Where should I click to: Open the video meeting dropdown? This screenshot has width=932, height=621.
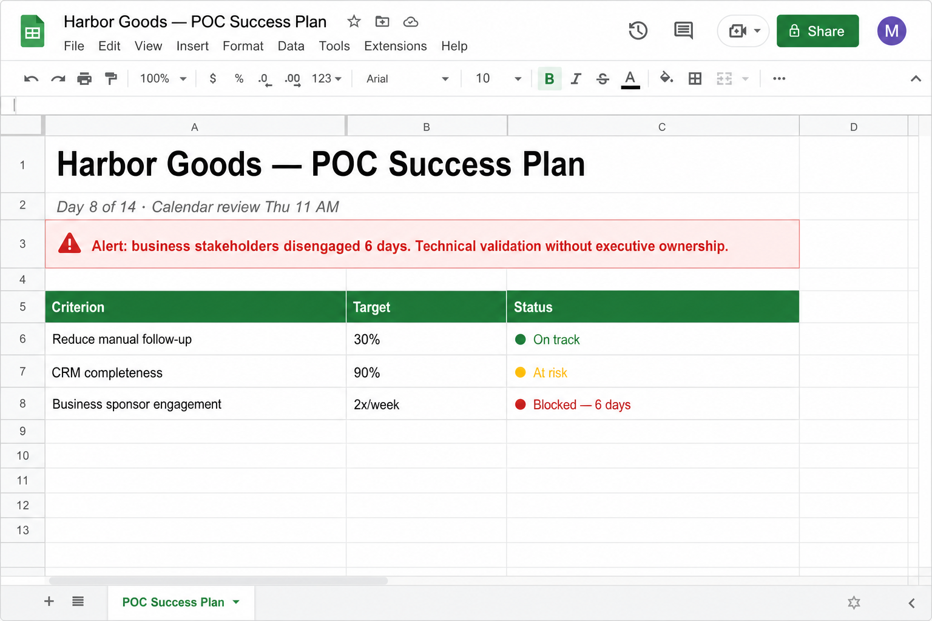tap(757, 31)
